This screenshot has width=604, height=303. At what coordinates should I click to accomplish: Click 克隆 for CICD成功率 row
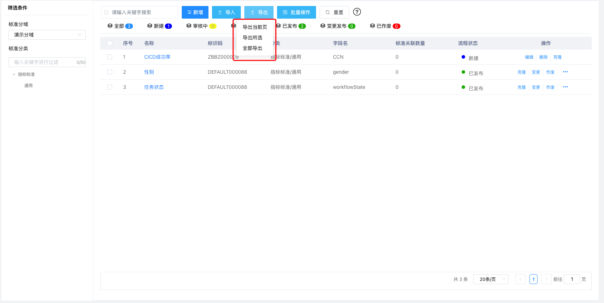pyautogui.click(x=557, y=57)
